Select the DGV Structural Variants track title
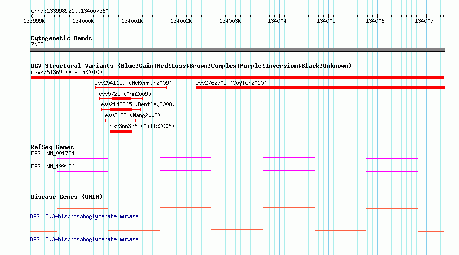 pos(191,66)
